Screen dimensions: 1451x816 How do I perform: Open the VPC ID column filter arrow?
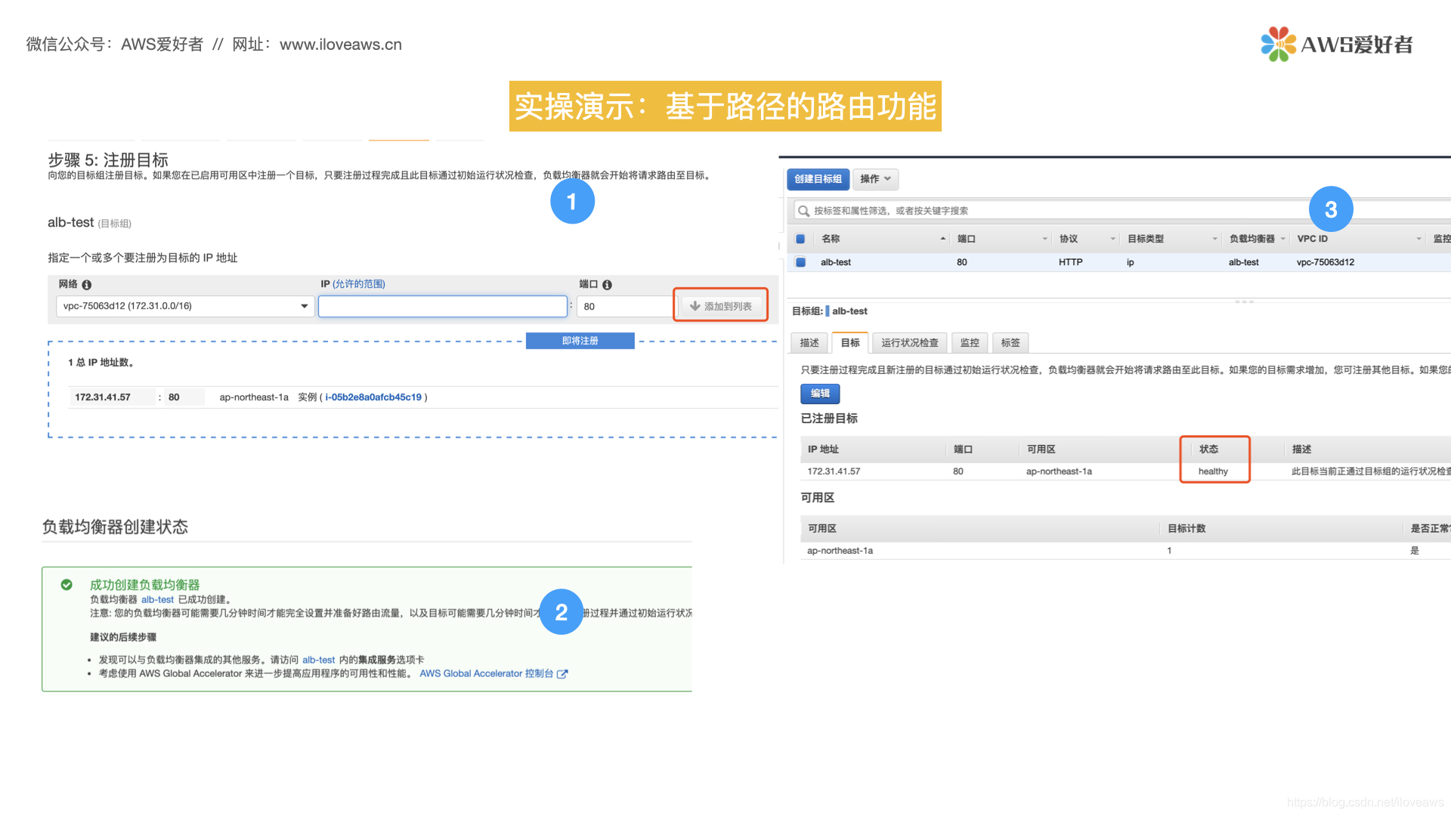(x=1419, y=239)
